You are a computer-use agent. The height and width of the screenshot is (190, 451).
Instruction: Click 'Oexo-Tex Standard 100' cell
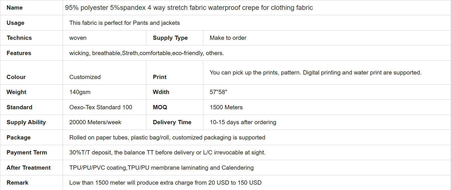coord(101,107)
